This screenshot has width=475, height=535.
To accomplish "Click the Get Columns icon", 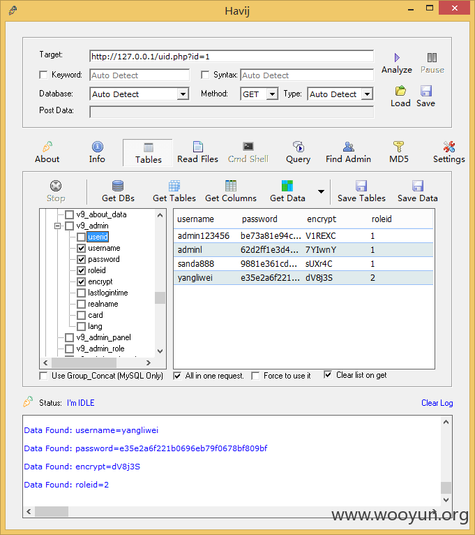I will 231,186.
